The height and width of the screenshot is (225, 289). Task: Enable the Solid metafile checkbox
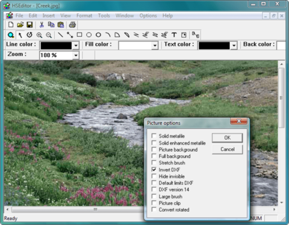[154, 136]
